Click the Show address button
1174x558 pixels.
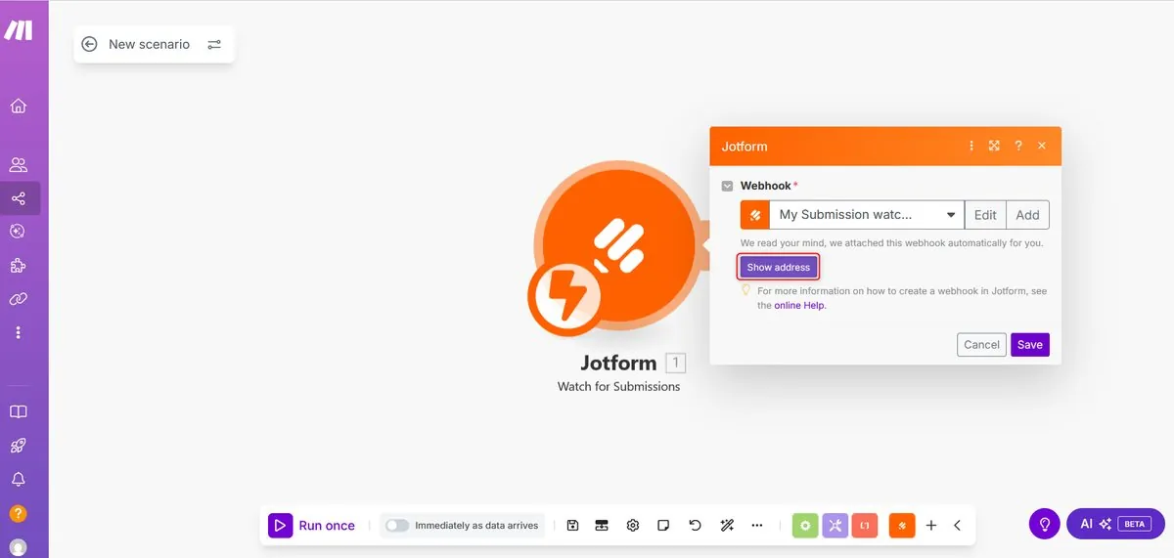pyautogui.click(x=779, y=267)
